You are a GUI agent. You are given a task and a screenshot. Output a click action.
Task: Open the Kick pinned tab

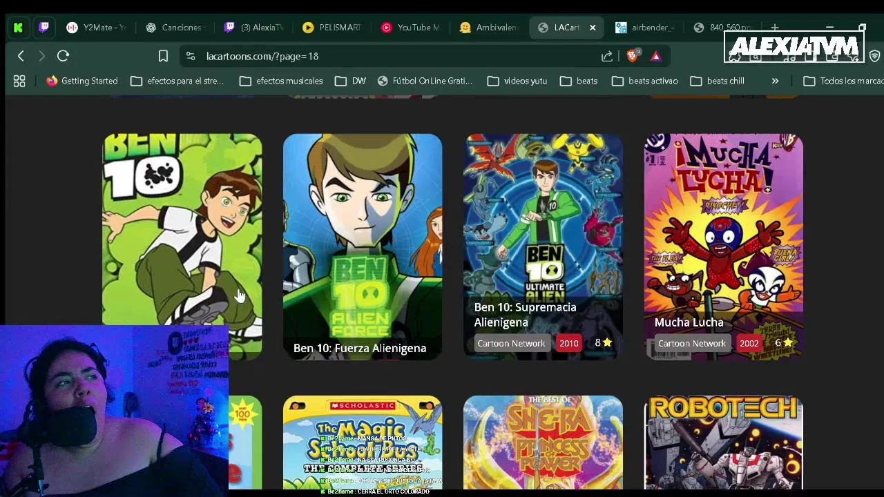[18, 28]
